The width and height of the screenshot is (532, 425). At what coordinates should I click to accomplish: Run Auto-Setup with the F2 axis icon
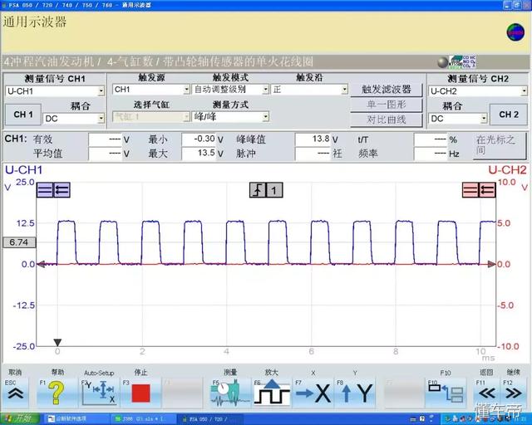pyautogui.click(x=100, y=393)
